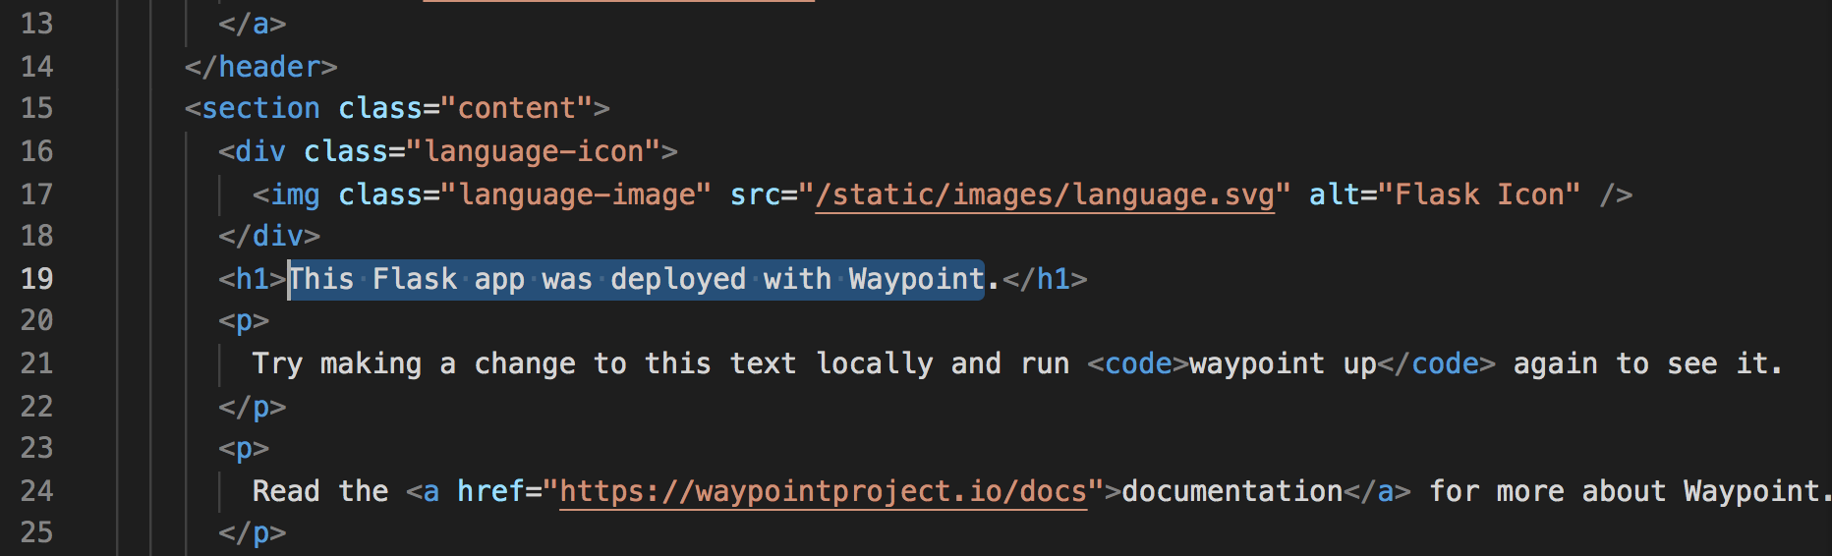Click the 'img' tag name

point(295,195)
